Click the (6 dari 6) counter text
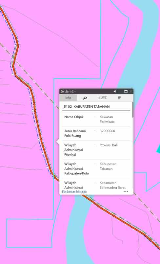The width and height of the screenshot is (160, 264). 68,91
